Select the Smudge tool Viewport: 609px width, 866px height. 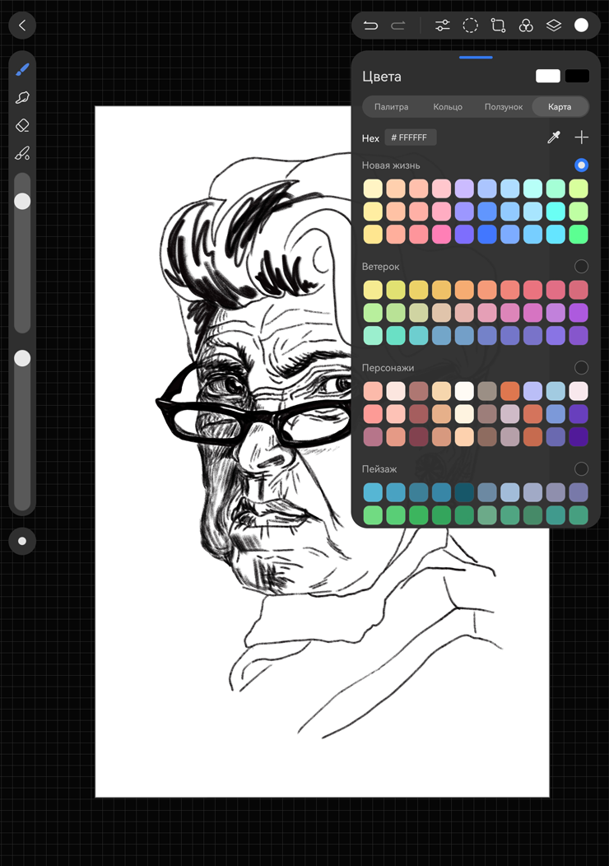pyautogui.click(x=22, y=97)
